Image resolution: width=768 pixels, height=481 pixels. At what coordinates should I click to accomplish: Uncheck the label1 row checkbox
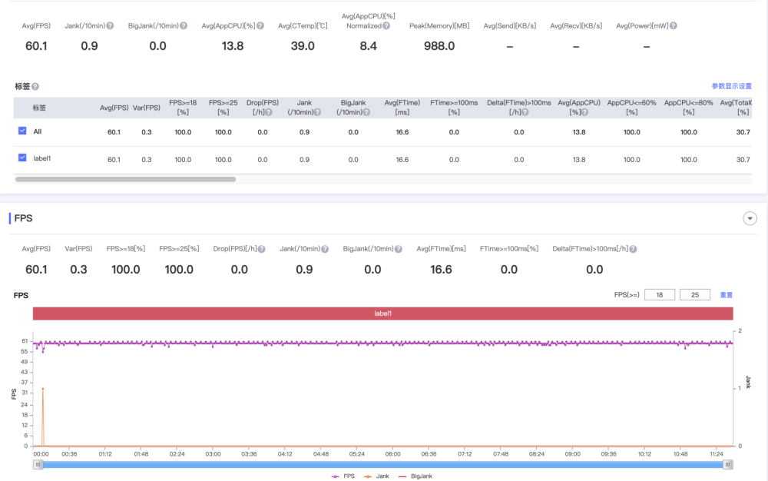(22, 158)
